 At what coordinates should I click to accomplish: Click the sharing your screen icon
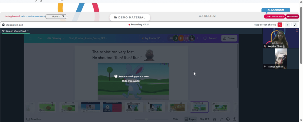(x=116, y=76)
